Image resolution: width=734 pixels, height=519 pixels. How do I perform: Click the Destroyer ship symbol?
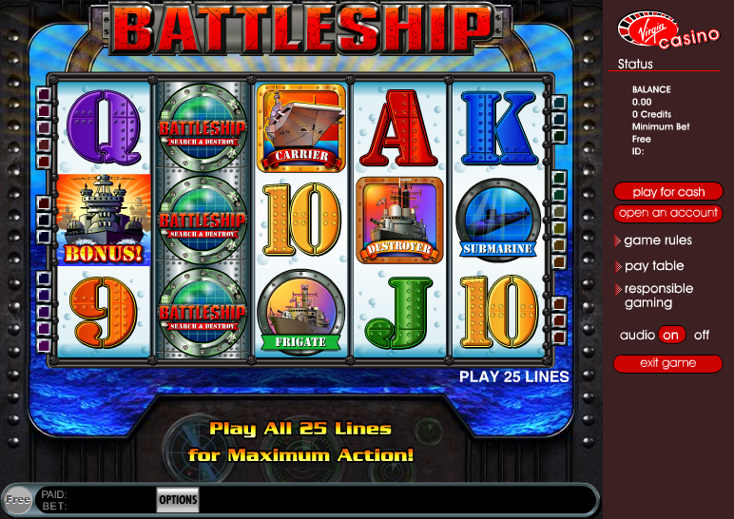click(399, 220)
